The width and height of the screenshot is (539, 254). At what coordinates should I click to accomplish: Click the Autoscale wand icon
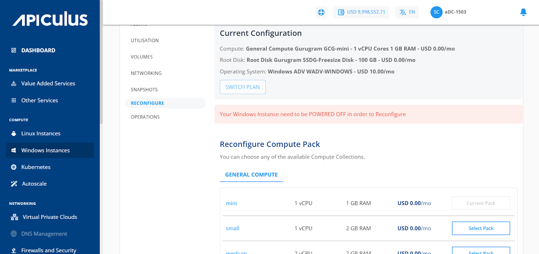[14, 184]
